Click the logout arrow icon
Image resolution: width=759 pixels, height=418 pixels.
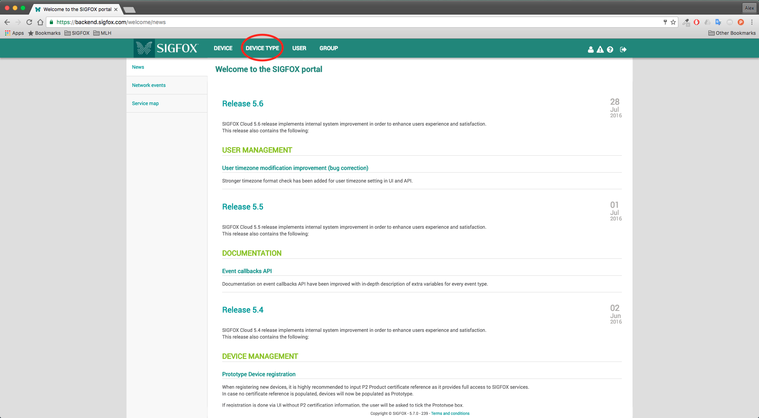[x=623, y=49]
